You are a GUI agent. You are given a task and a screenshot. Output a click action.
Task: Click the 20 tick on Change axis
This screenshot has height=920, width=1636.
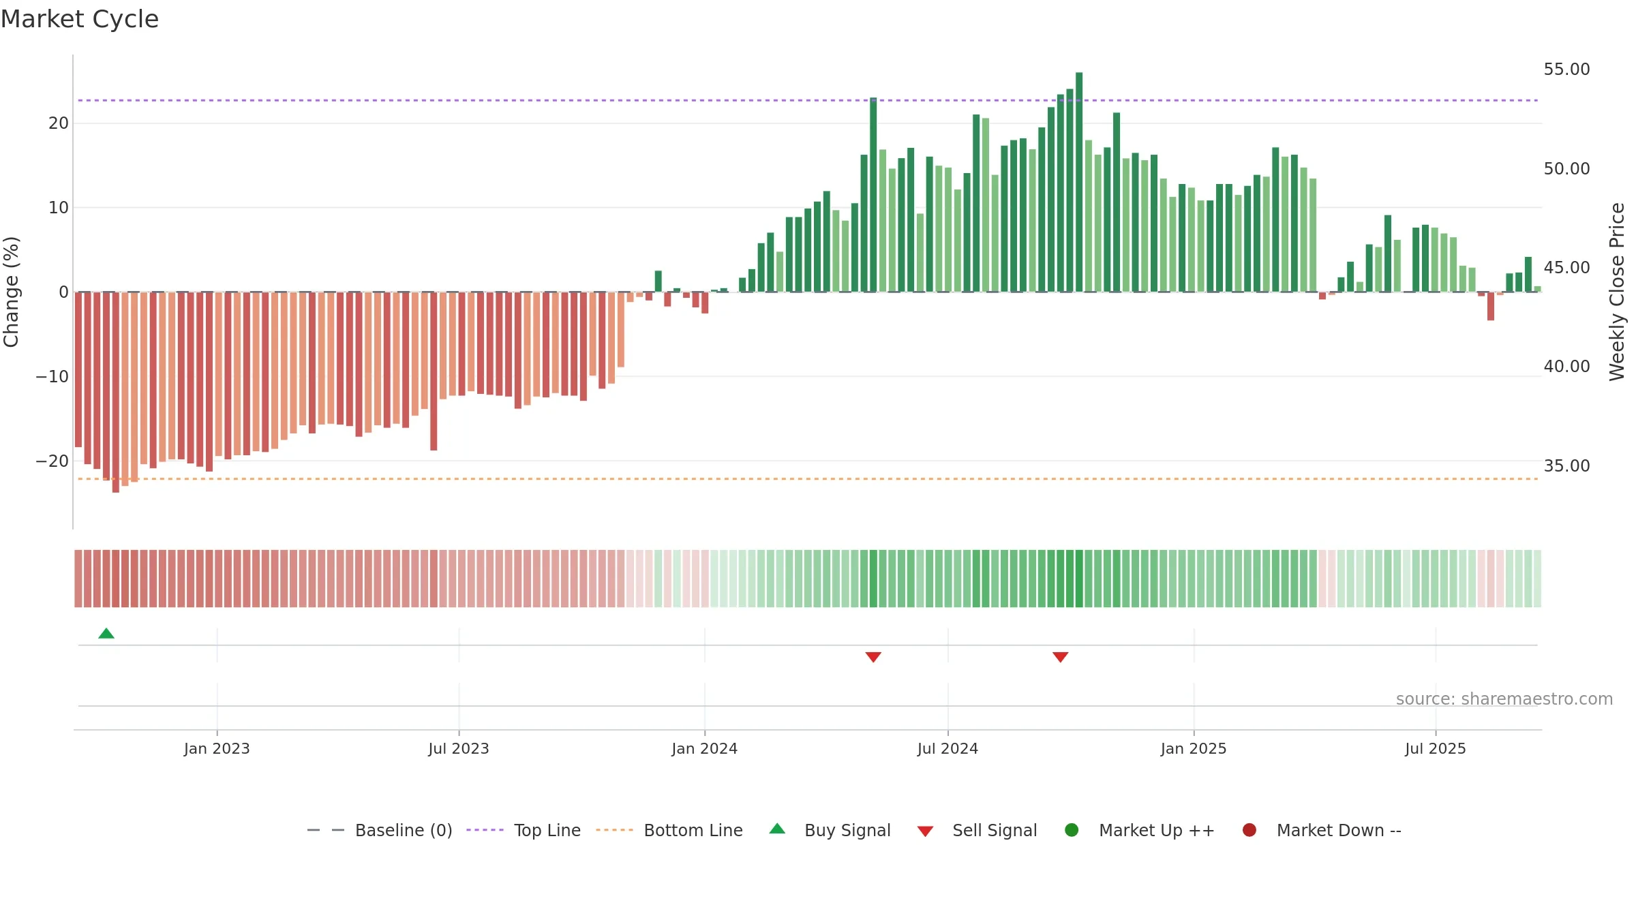click(59, 123)
